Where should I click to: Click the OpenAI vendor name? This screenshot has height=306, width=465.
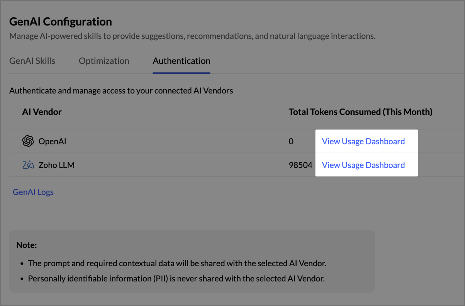click(52, 141)
